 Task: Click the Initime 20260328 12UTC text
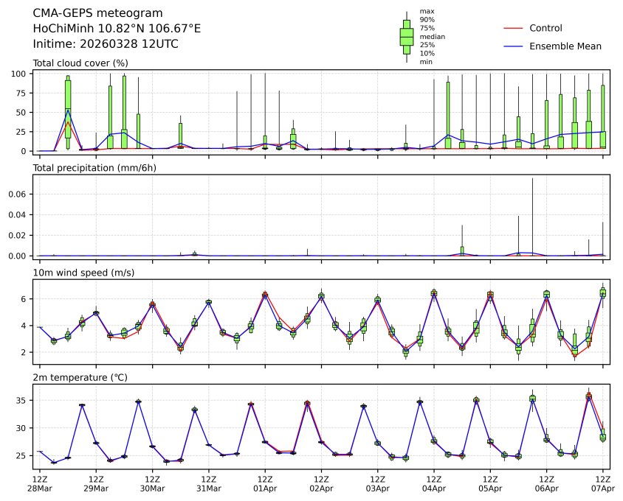(x=106, y=43)
